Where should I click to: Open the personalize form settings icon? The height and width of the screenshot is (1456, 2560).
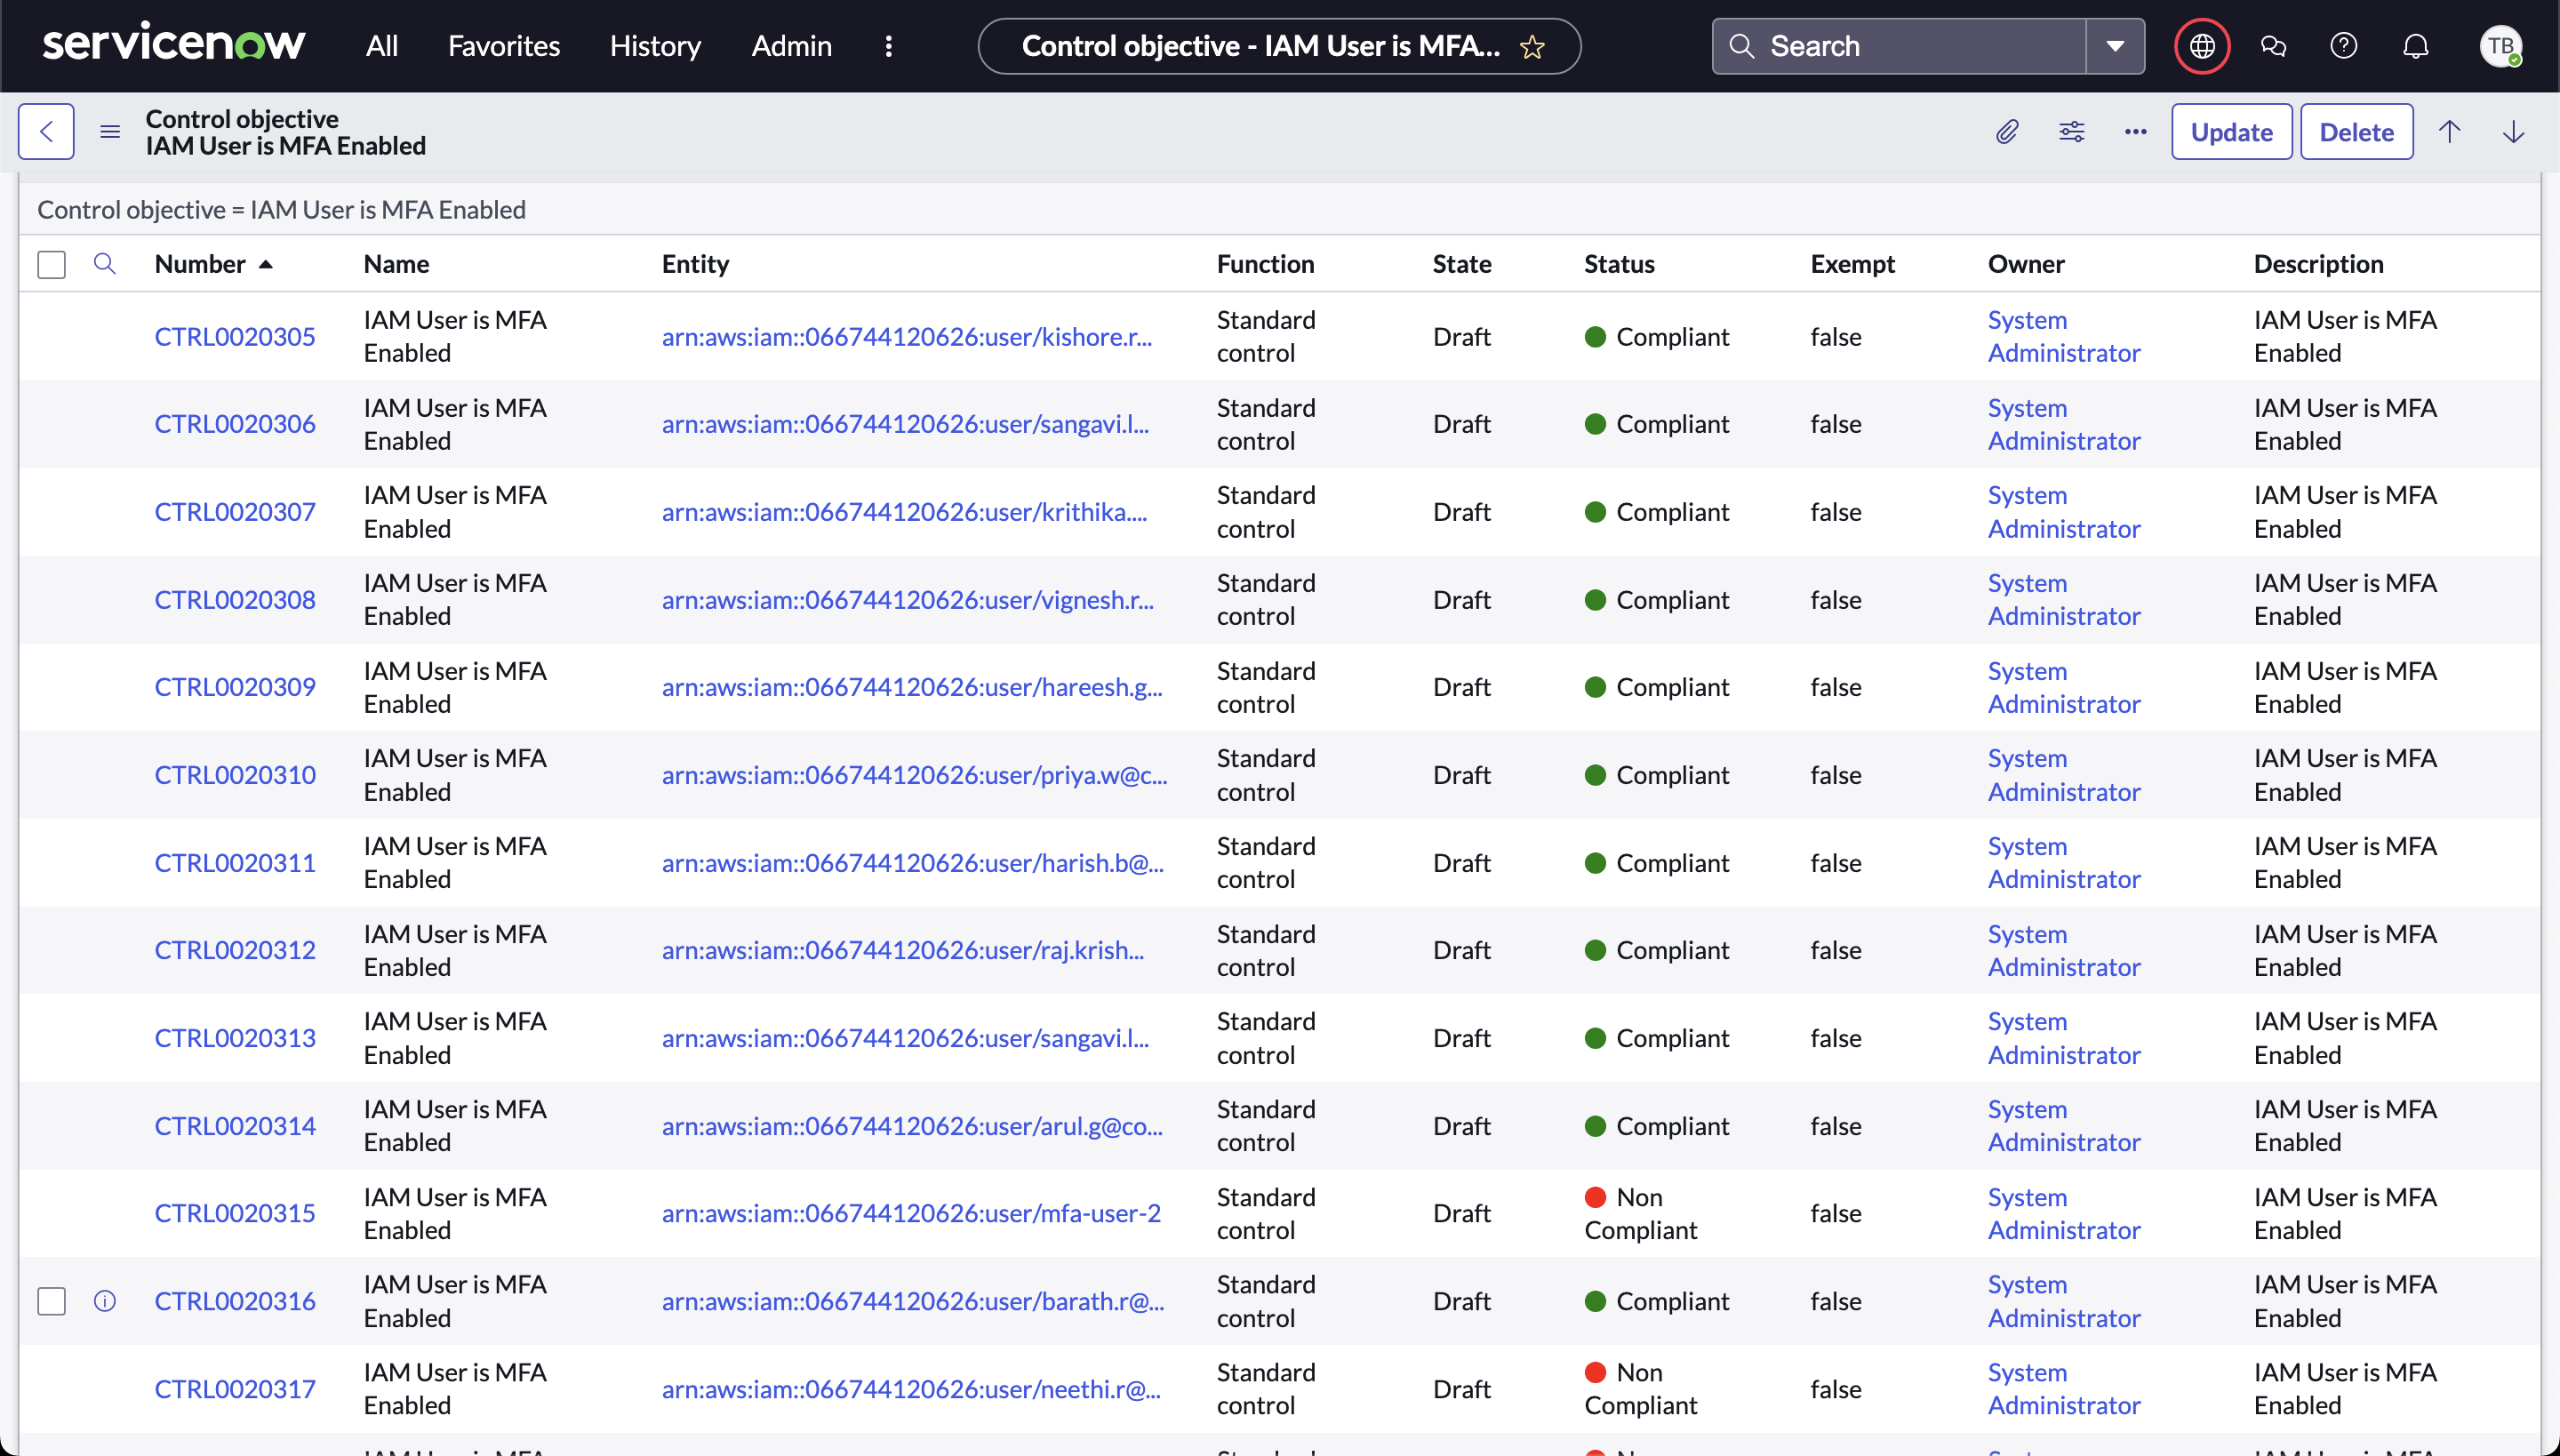pos(2071,131)
